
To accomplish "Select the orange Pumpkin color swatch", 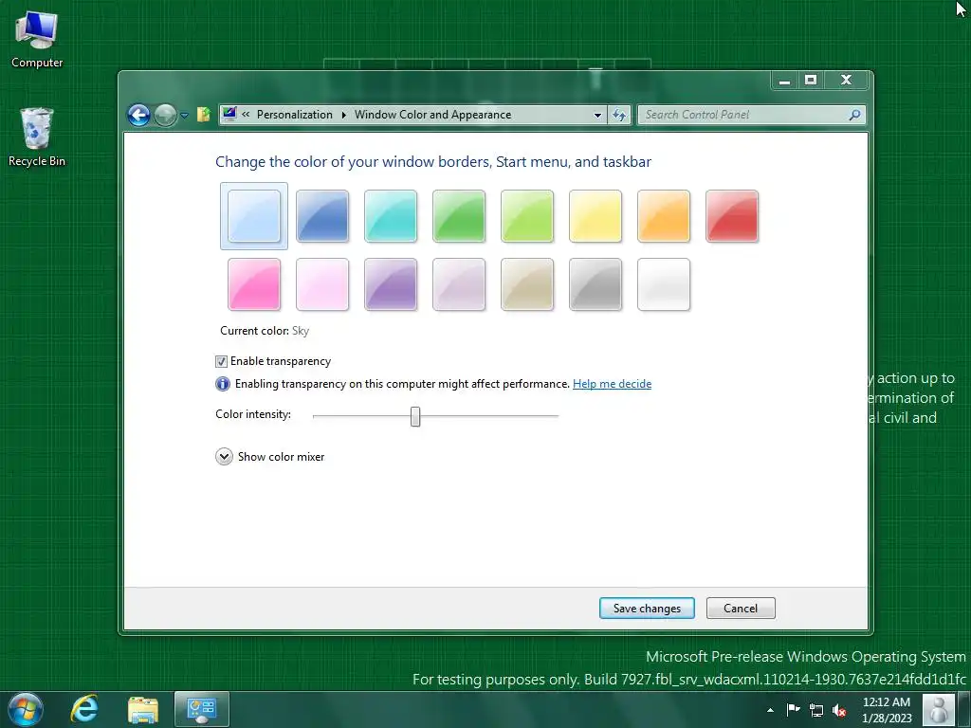I will [x=663, y=216].
